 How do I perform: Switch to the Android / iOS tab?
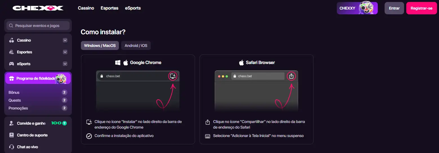point(136,45)
